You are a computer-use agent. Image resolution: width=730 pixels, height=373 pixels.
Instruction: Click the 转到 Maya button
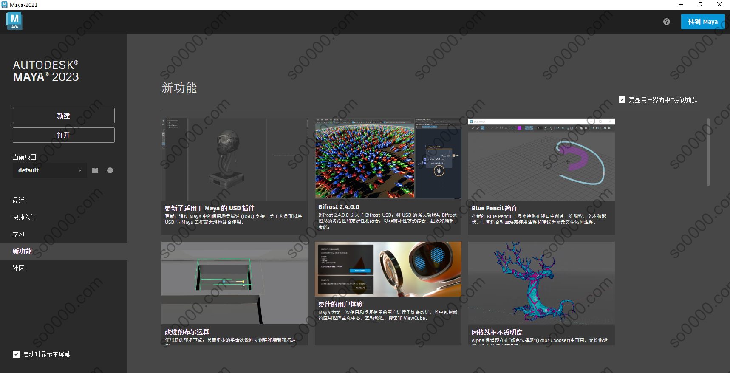coord(703,22)
